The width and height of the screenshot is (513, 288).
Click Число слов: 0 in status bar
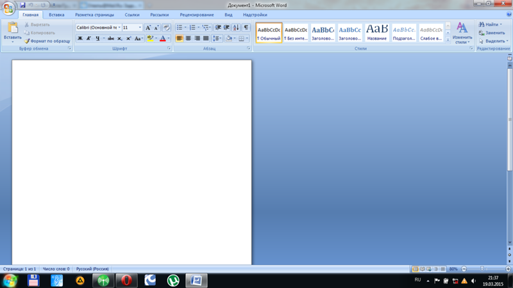coord(56,269)
